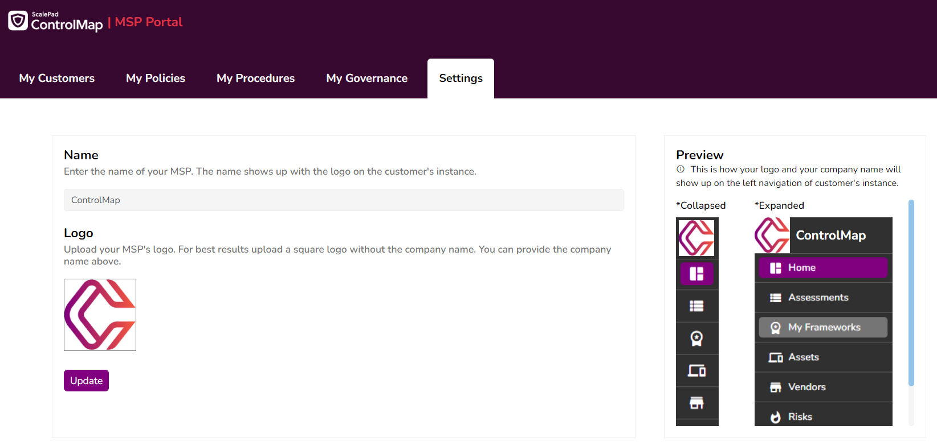The height and width of the screenshot is (446, 937).
Task: Click the MSP Portal header text
Action: tap(148, 22)
